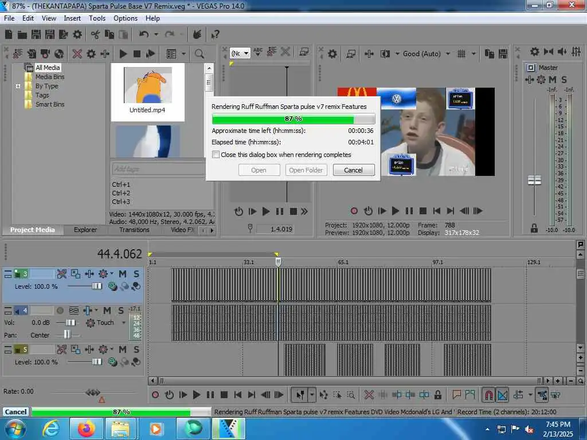Mute audio track 4
This screenshot has height=440, width=587.
coord(107,311)
